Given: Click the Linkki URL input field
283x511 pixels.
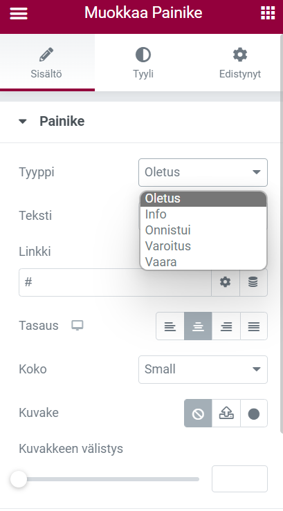Looking at the screenshot, I should click(115, 282).
